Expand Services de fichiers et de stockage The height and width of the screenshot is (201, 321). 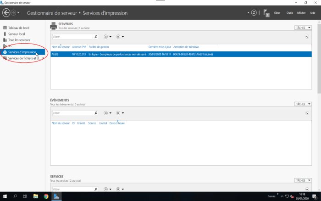click(x=44, y=58)
